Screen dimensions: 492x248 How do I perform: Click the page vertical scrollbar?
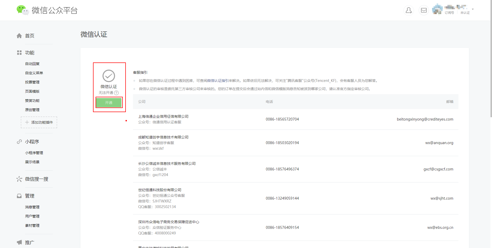(491, 59)
